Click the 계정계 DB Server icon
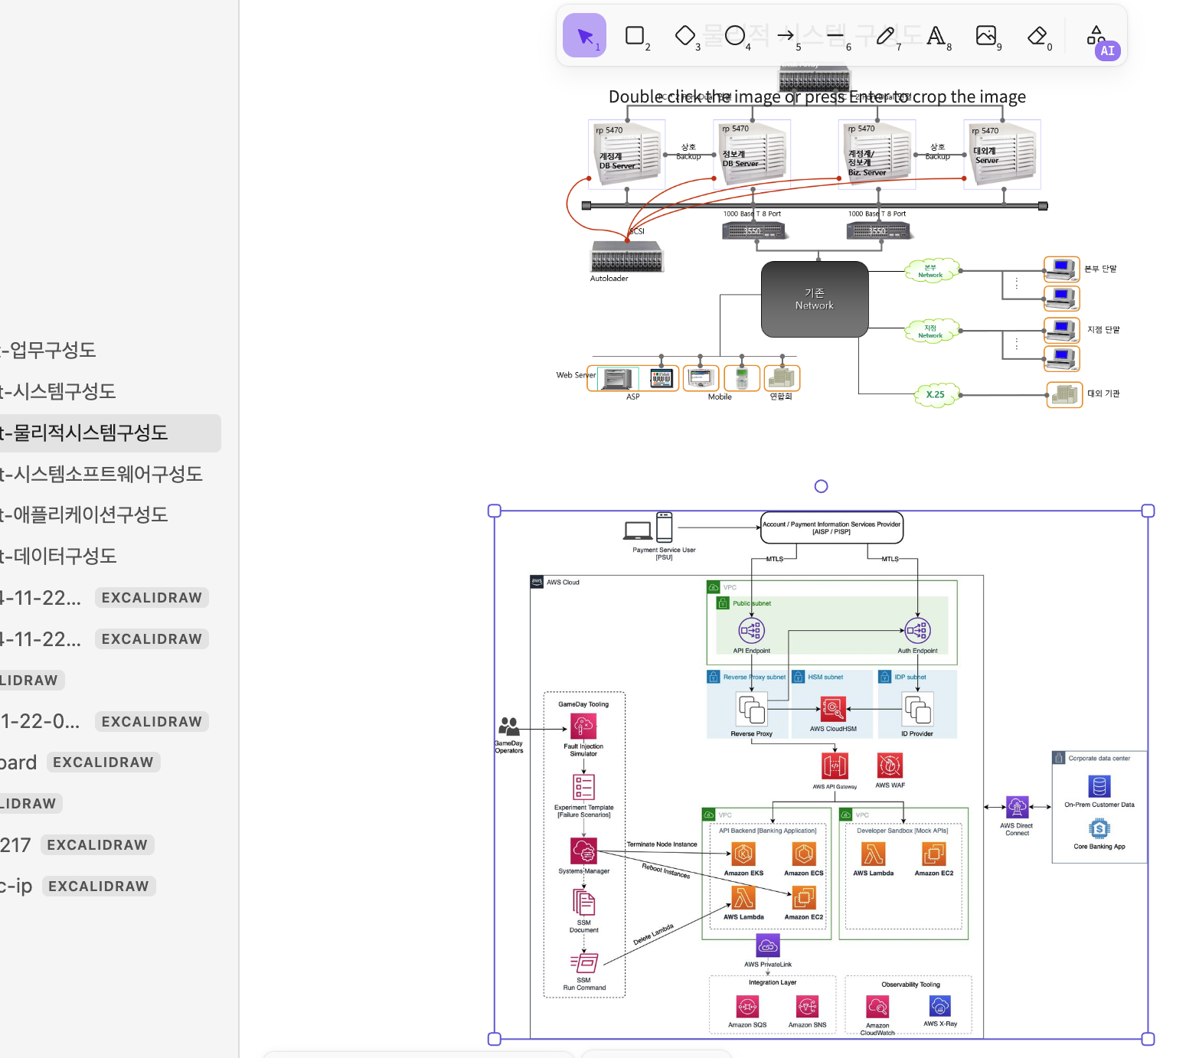Viewport: 1199px width, 1058px height. click(x=627, y=155)
